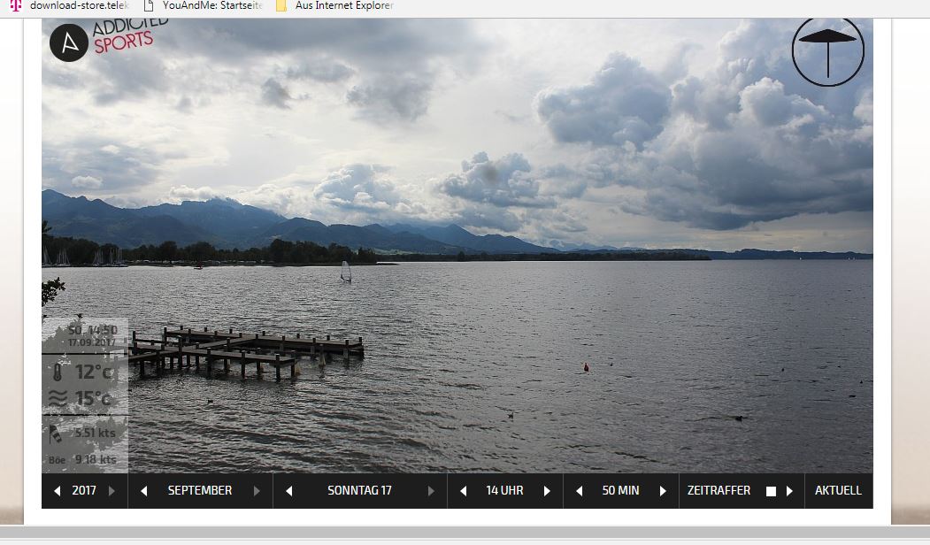Click the 15°C water temperature reading
Screen dimensions: 930x545
point(93,398)
